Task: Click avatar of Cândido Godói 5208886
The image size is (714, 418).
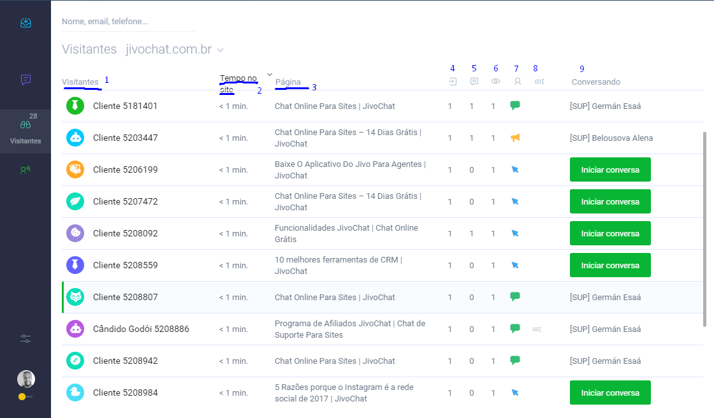Action: click(75, 329)
